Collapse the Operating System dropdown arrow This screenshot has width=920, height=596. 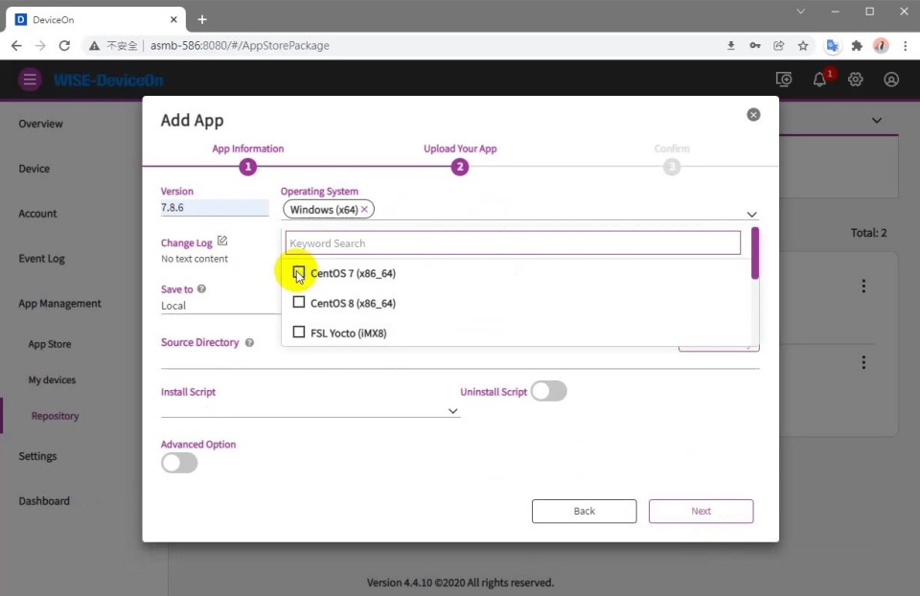pos(751,214)
